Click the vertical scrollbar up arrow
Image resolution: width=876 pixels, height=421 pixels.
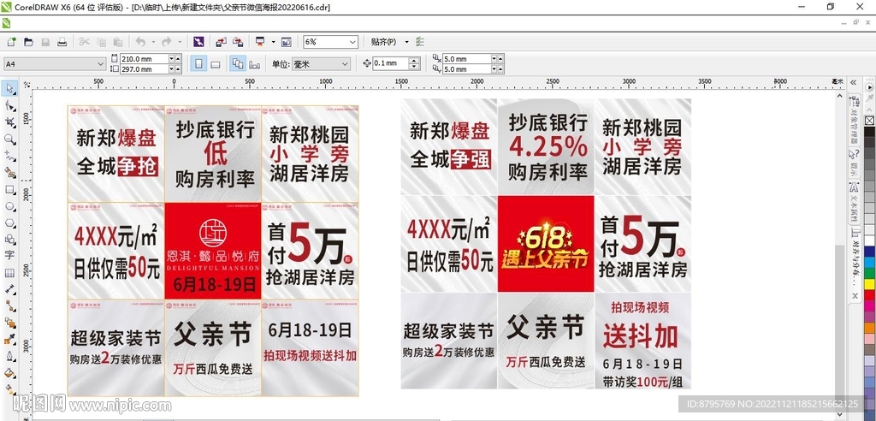pos(839,96)
